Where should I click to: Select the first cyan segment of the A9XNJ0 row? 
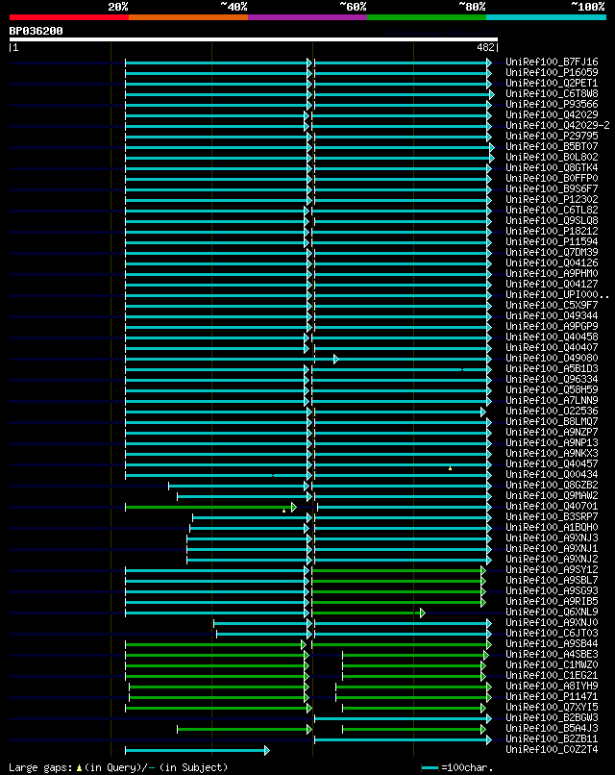pos(261,624)
